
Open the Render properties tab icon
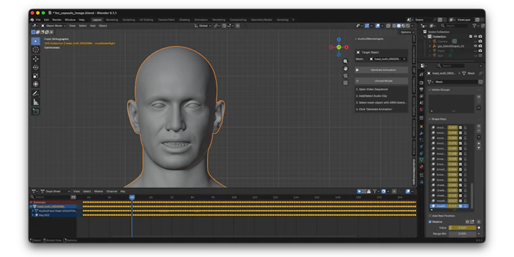(421, 83)
